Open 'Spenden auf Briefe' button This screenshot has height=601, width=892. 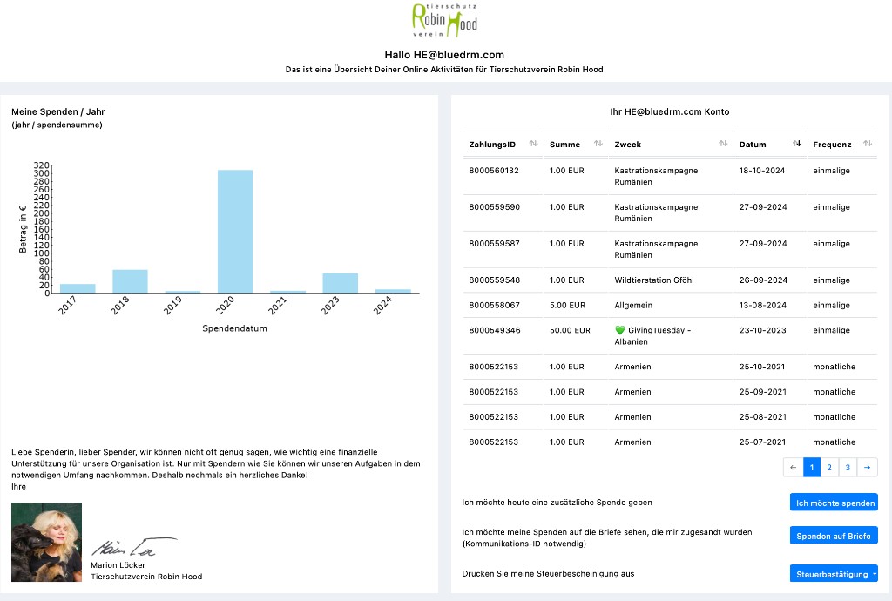[834, 536]
